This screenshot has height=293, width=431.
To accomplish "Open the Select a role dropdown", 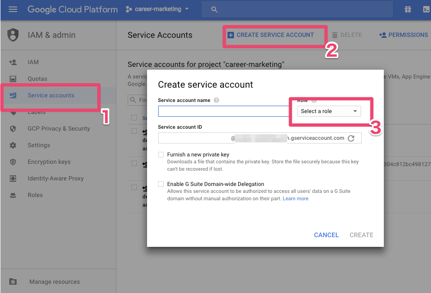I will tap(328, 111).
